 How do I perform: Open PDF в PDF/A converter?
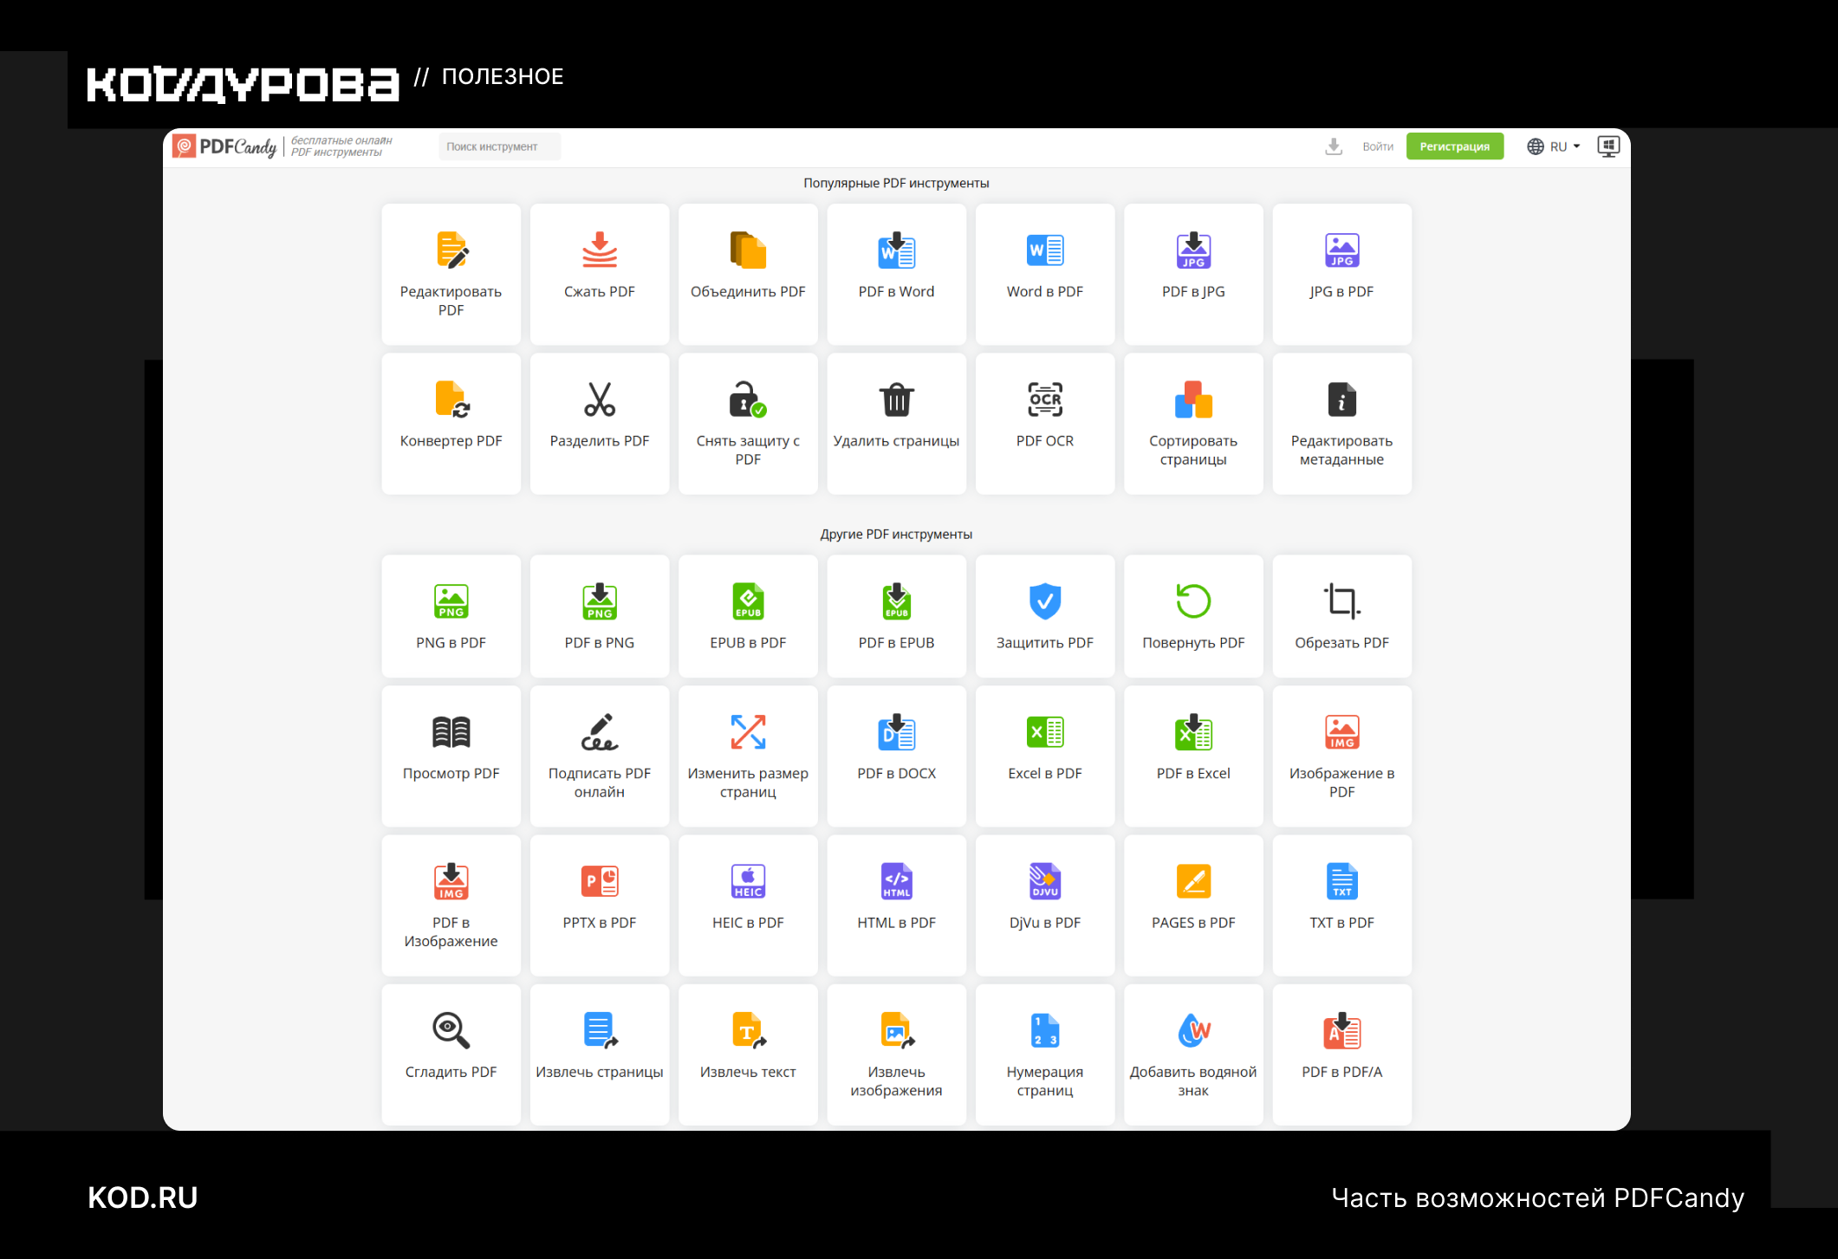coord(1341,1054)
